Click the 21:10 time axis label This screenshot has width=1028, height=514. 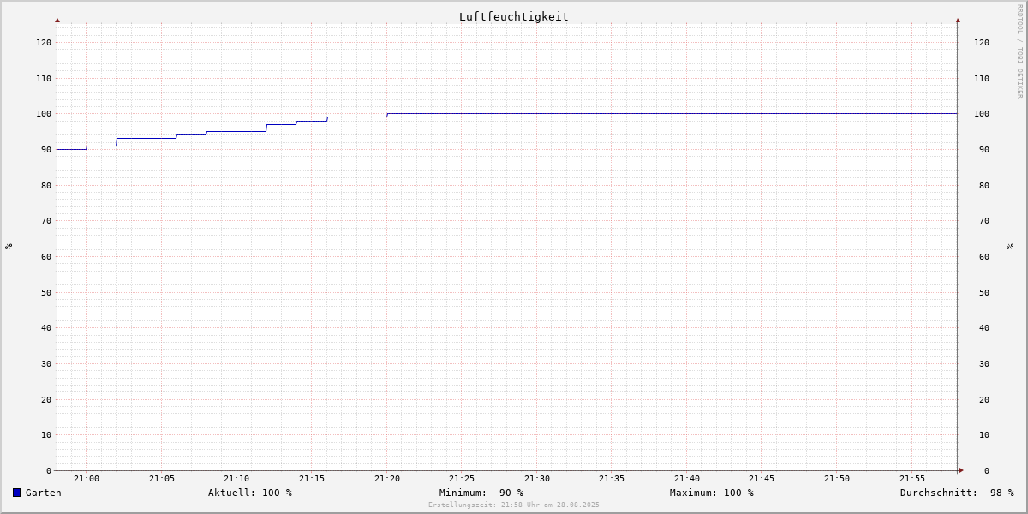[236, 479]
